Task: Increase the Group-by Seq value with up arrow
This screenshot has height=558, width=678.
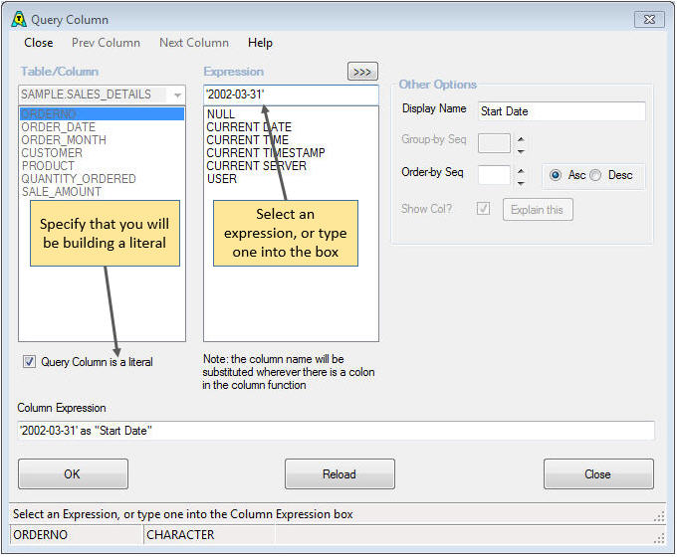Action: coord(521,139)
